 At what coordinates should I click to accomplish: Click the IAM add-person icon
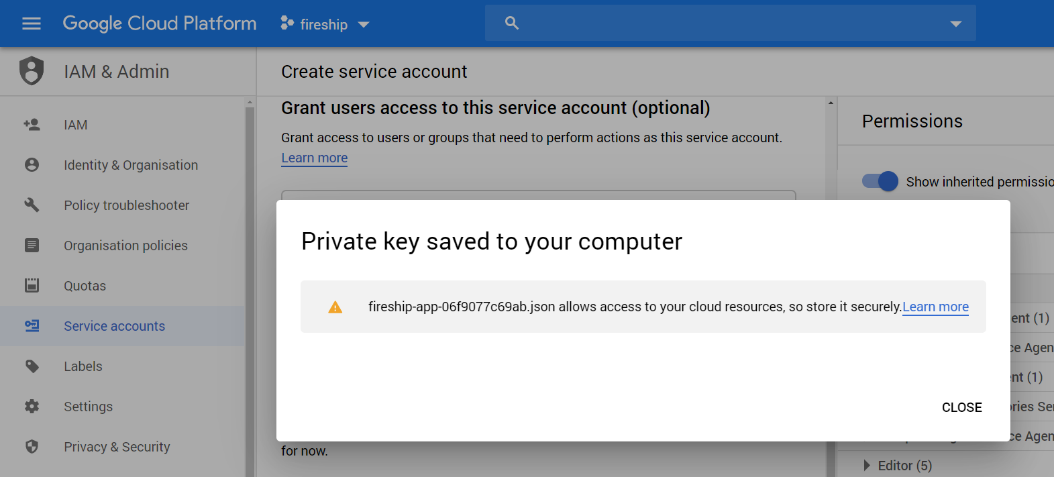point(32,125)
